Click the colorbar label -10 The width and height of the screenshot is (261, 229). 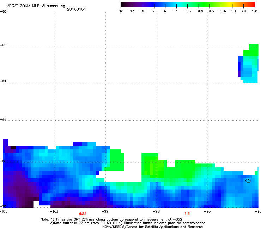point(142,11)
